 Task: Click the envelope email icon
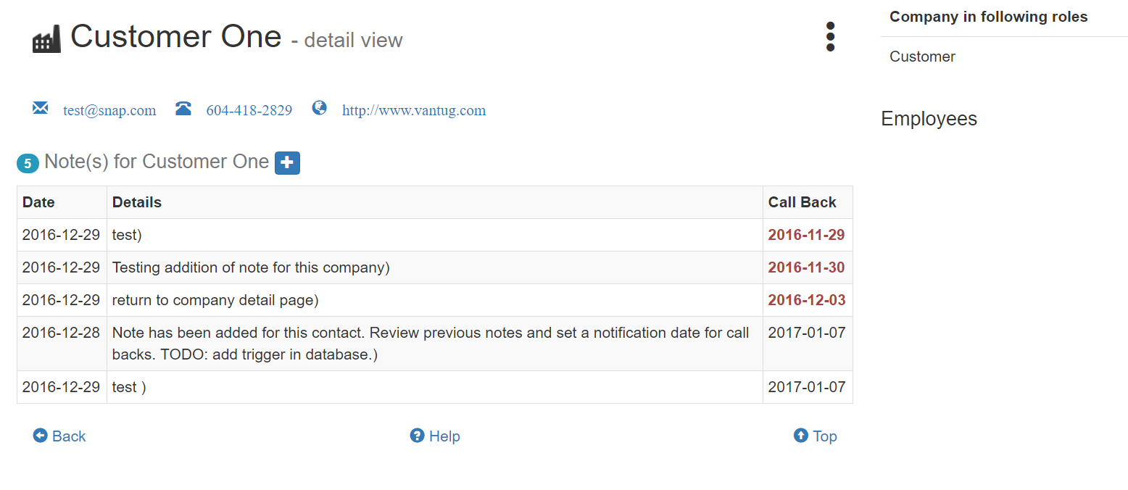[41, 108]
